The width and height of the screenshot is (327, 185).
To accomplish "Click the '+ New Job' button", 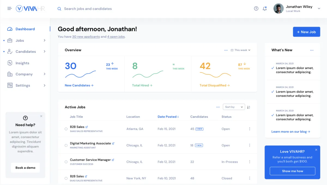I will [306, 32].
